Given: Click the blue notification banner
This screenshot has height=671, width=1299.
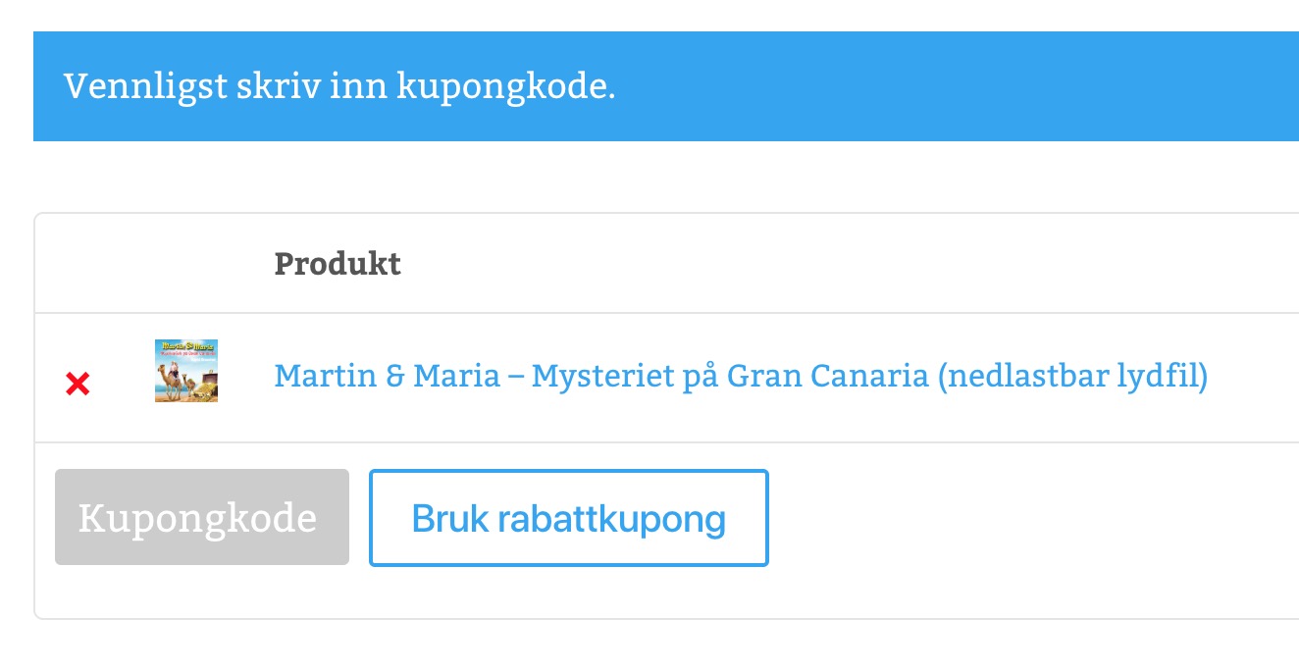Looking at the screenshot, I should [x=666, y=86].
